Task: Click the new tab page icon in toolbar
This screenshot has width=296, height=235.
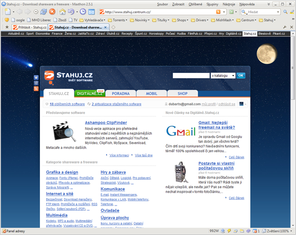Action: pyautogui.click(x=8, y=12)
